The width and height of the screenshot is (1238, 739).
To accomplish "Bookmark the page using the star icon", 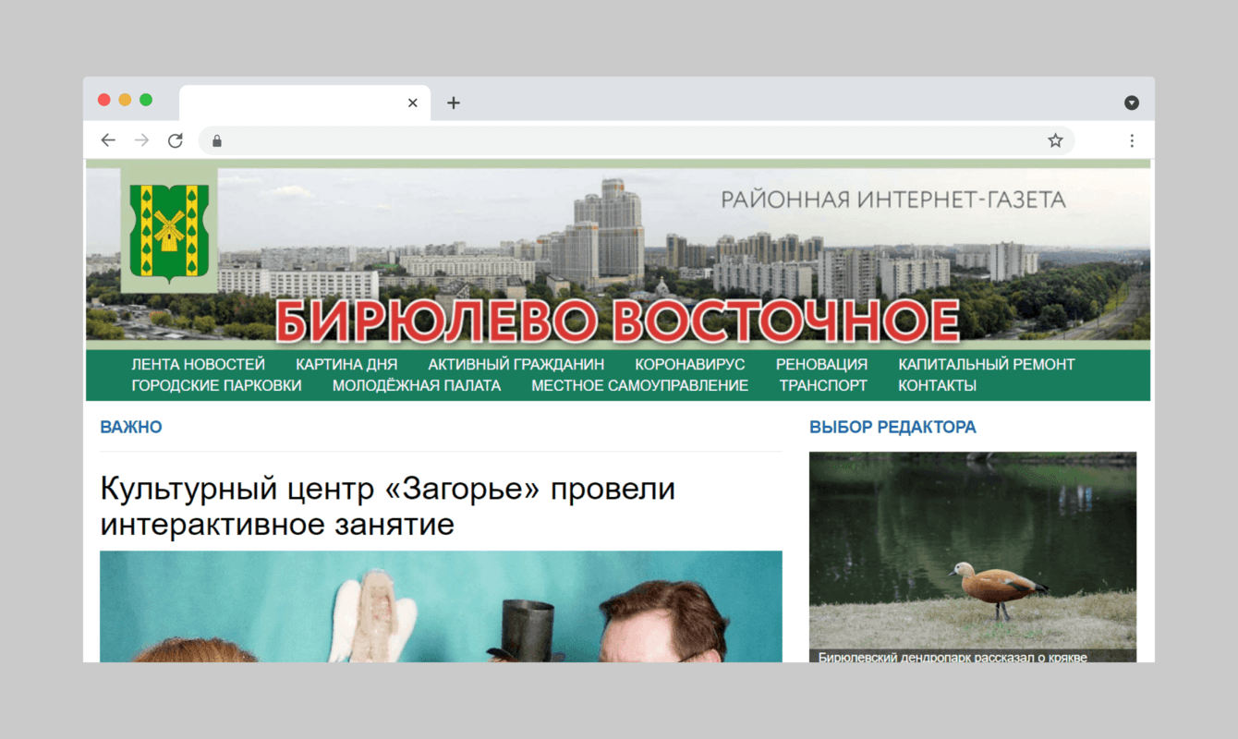I will point(1054,139).
